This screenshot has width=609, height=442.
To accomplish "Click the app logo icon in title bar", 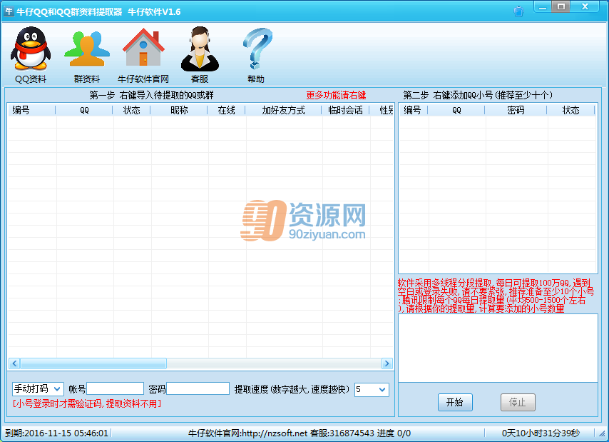I will point(9,11).
